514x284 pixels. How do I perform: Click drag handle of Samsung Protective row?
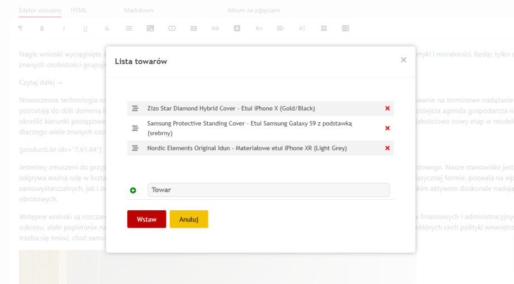coord(135,128)
